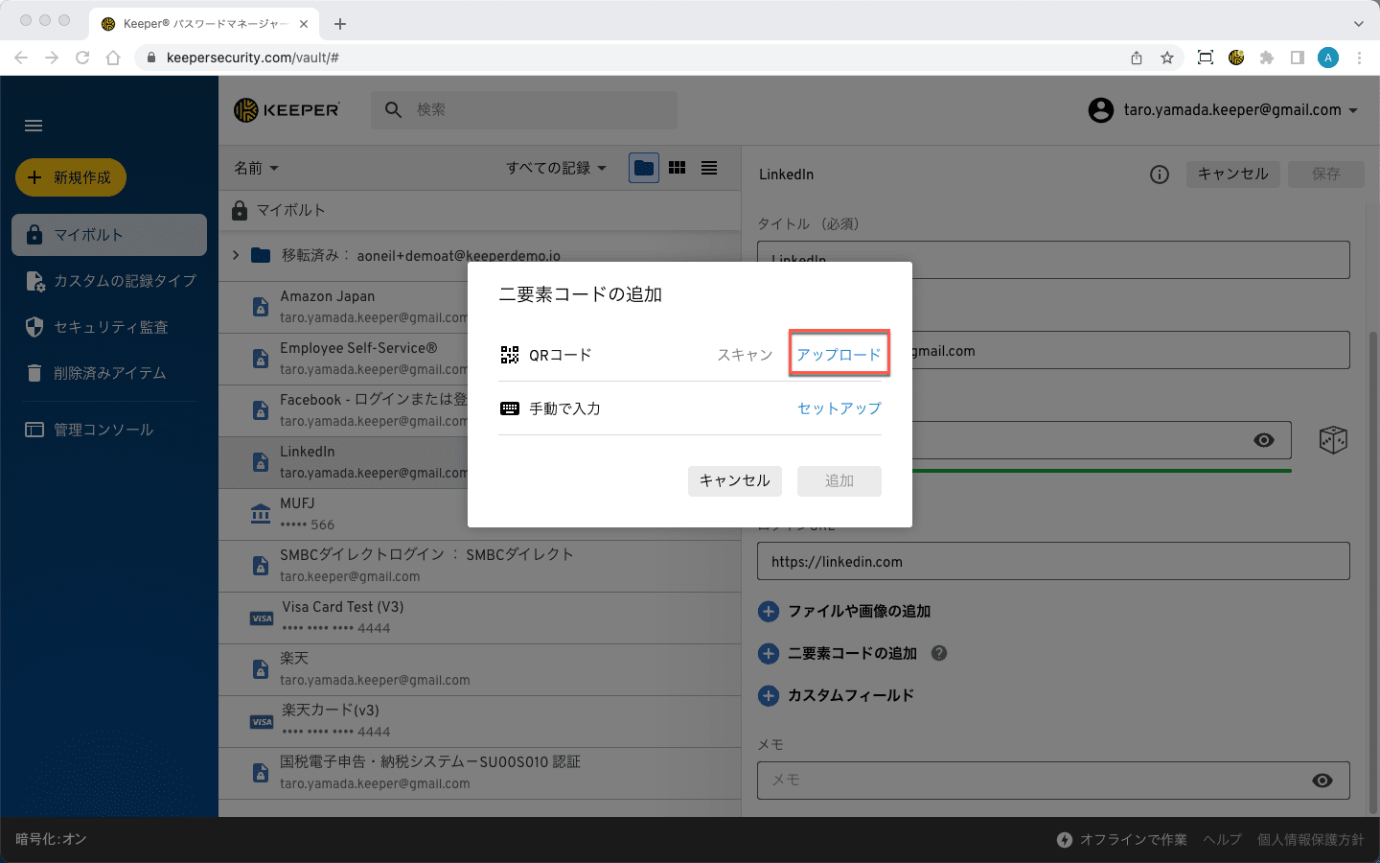Image resolution: width=1380 pixels, height=863 pixels.
Task: Select the folder view icon
Action: point(644,168)
